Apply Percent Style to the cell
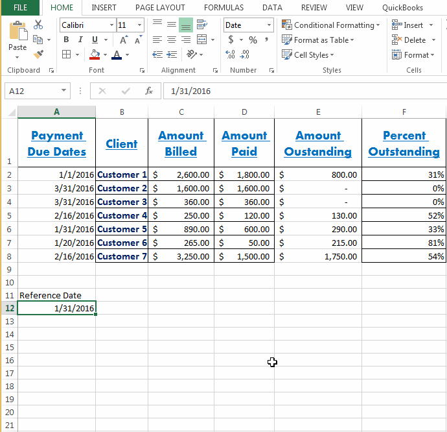 pos(253,40)
